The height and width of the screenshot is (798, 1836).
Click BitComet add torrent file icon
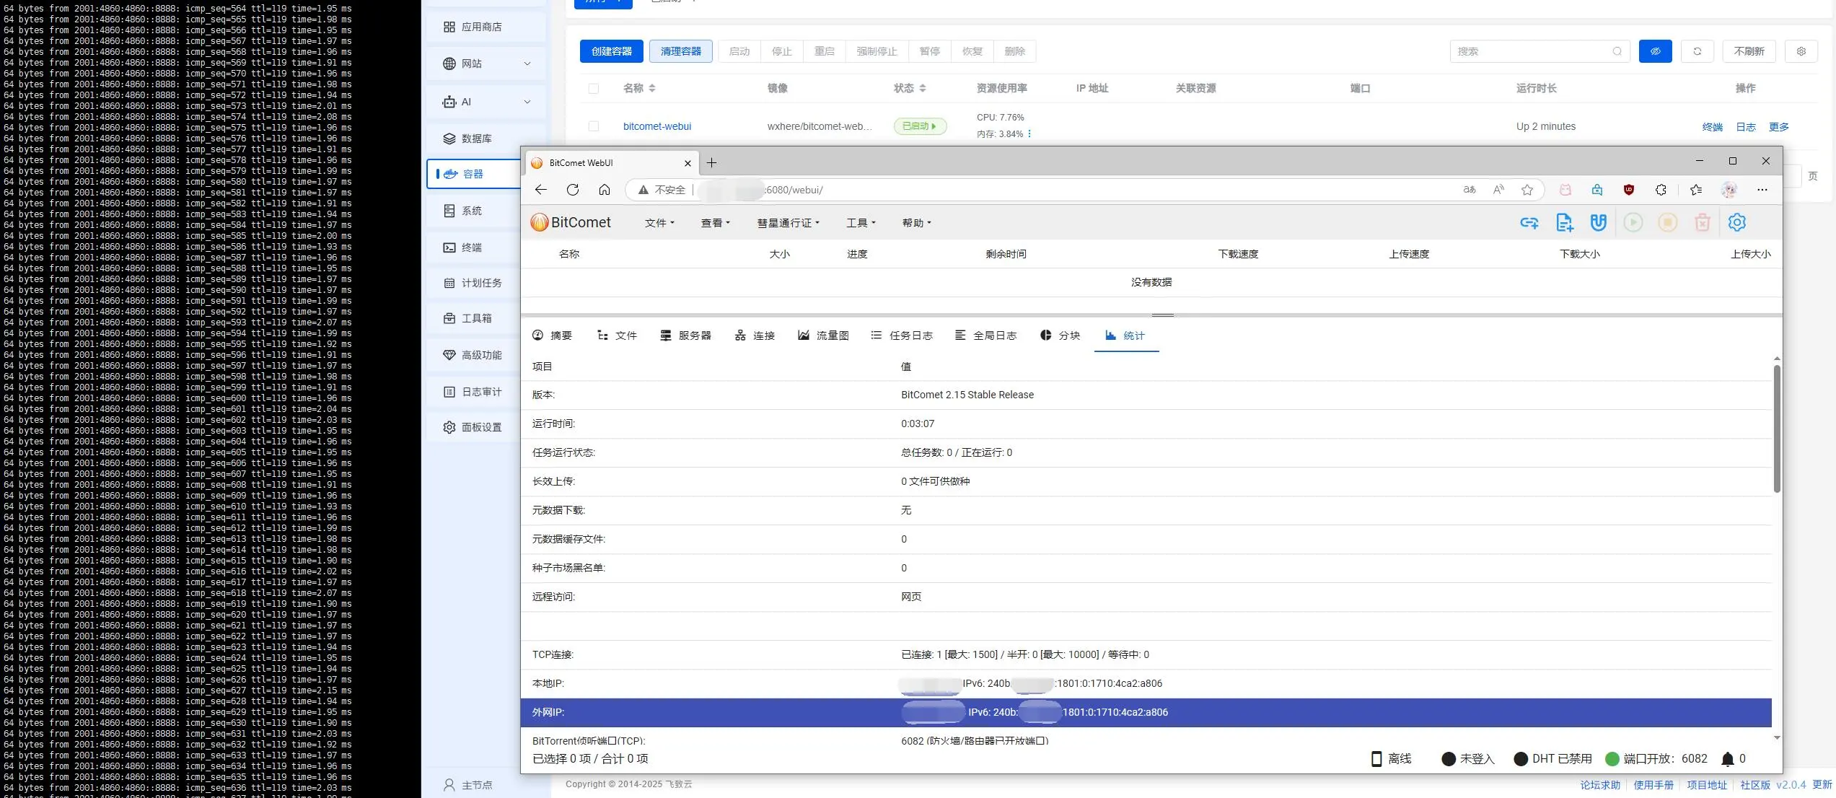[1564, 223]
